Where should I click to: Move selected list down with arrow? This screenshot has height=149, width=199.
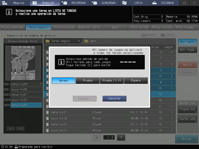(20, 129)
